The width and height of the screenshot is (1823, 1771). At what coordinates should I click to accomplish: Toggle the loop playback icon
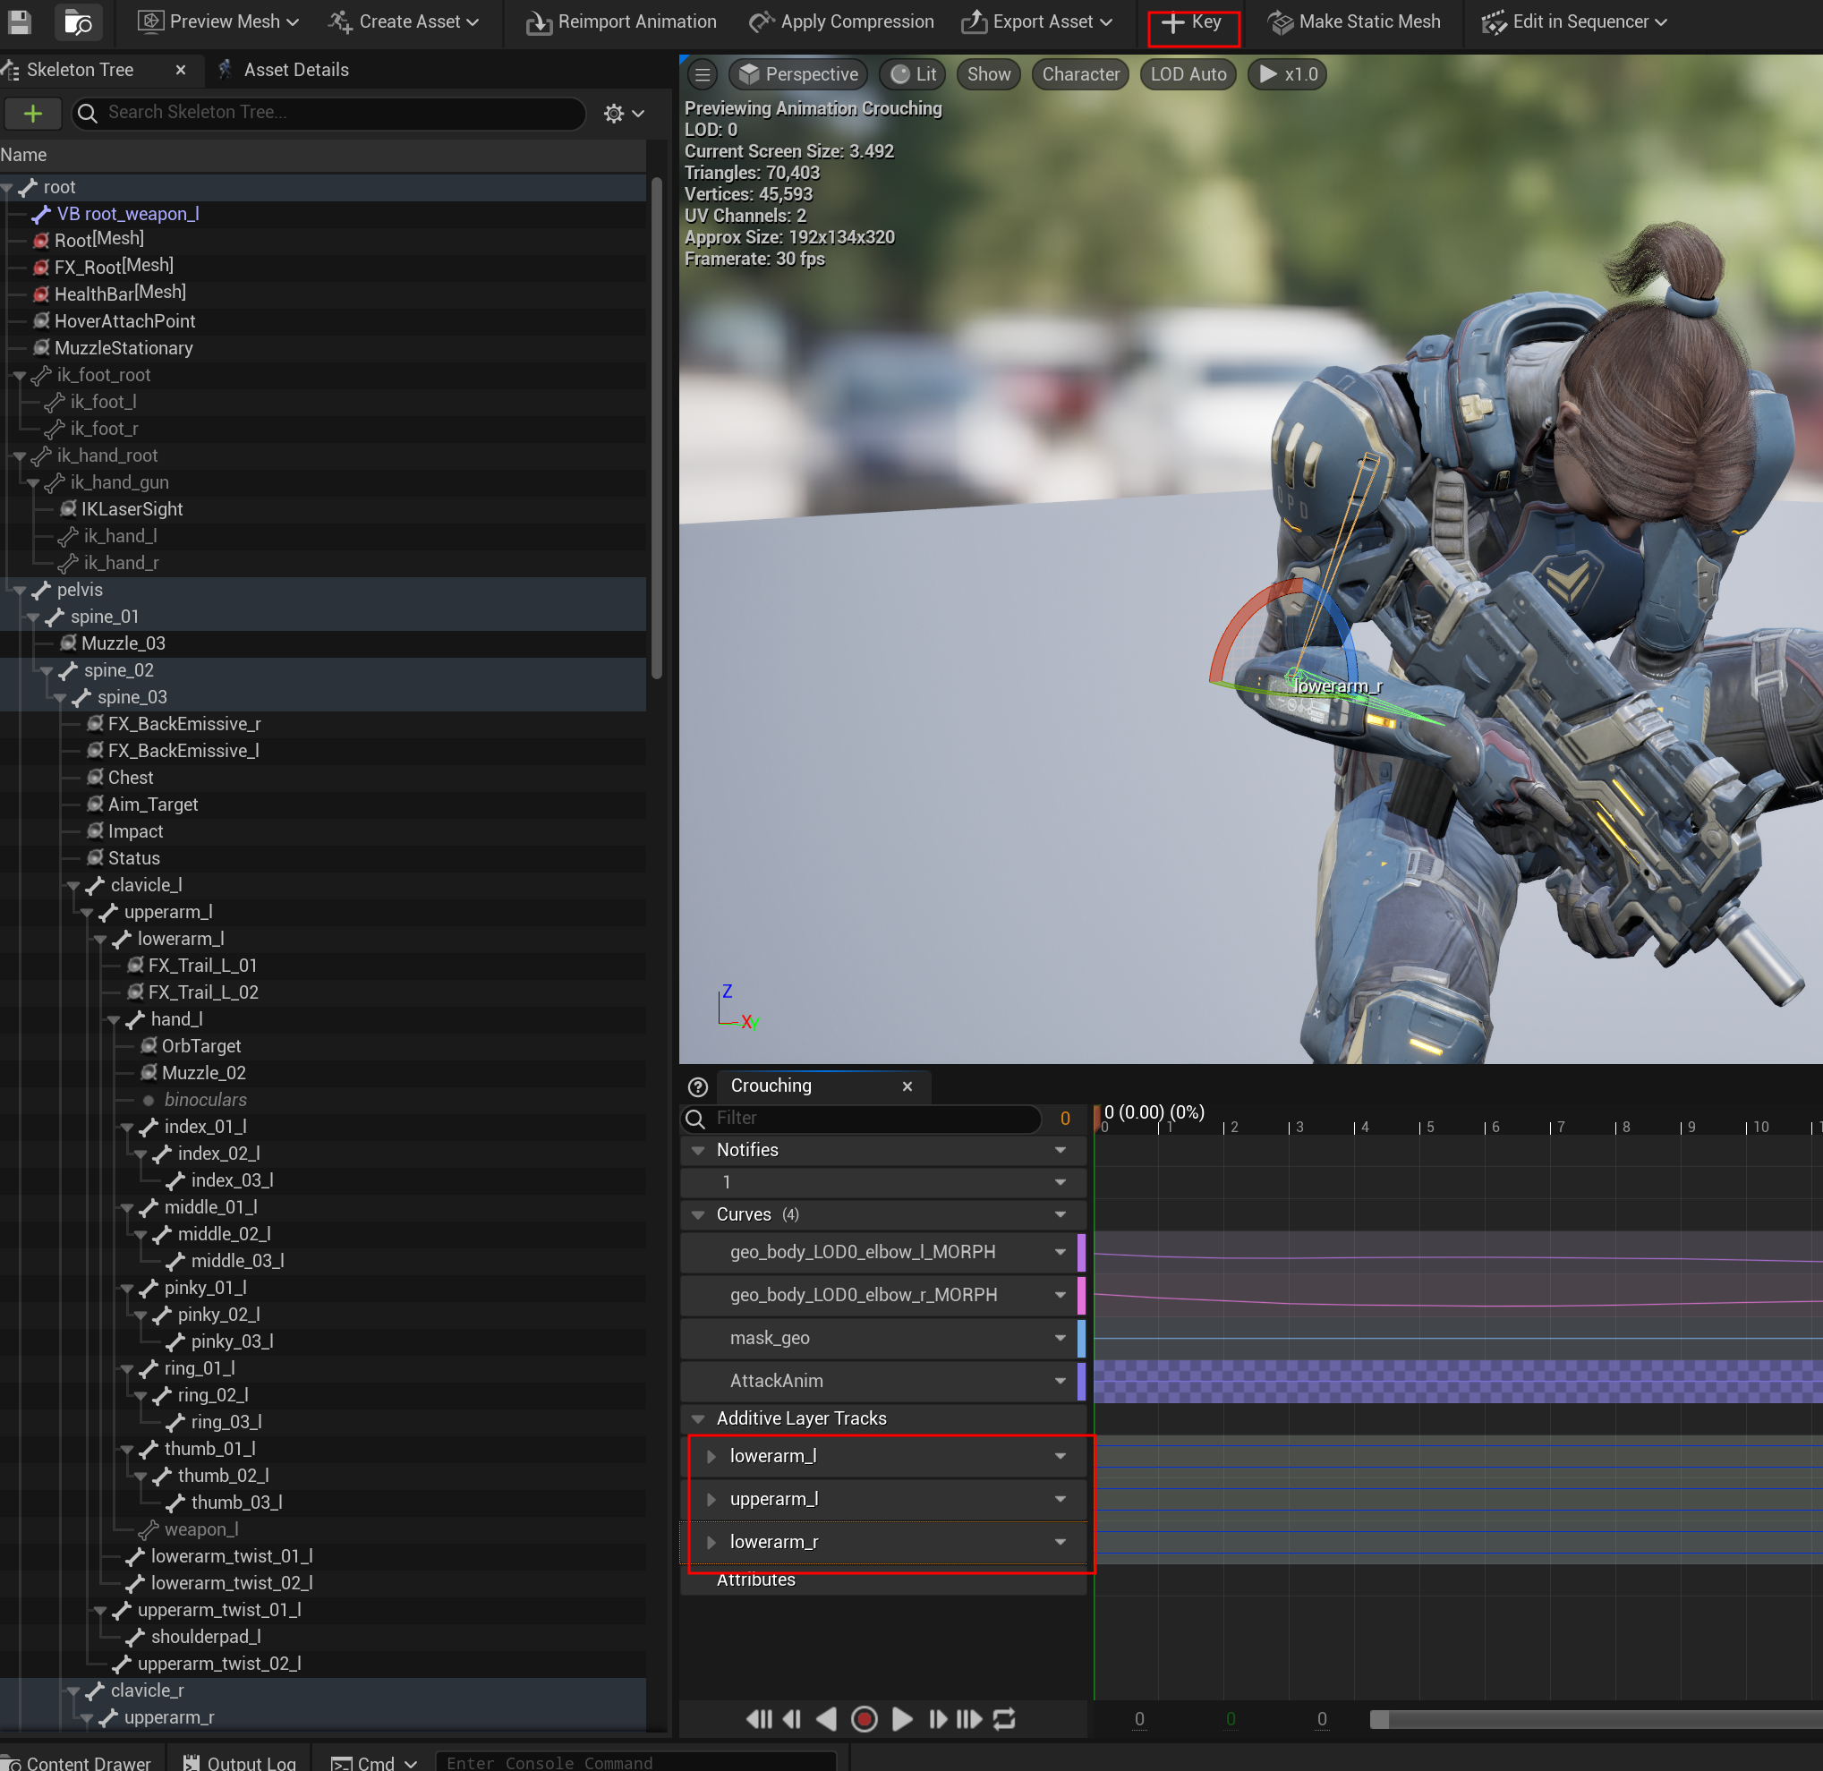(x=1004, y=1719)
